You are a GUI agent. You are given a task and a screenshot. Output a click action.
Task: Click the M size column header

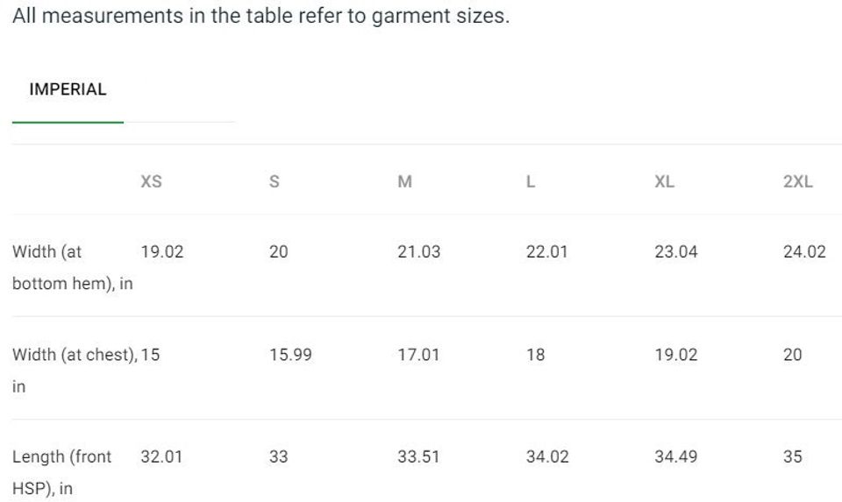[404, 182]
